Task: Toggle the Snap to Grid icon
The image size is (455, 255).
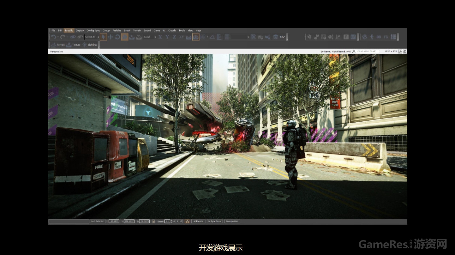Action: pyautogui.click(x=203, y=37)
